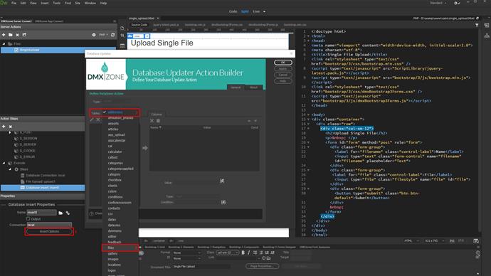Click the Value input field in dialog

(196, 181)
